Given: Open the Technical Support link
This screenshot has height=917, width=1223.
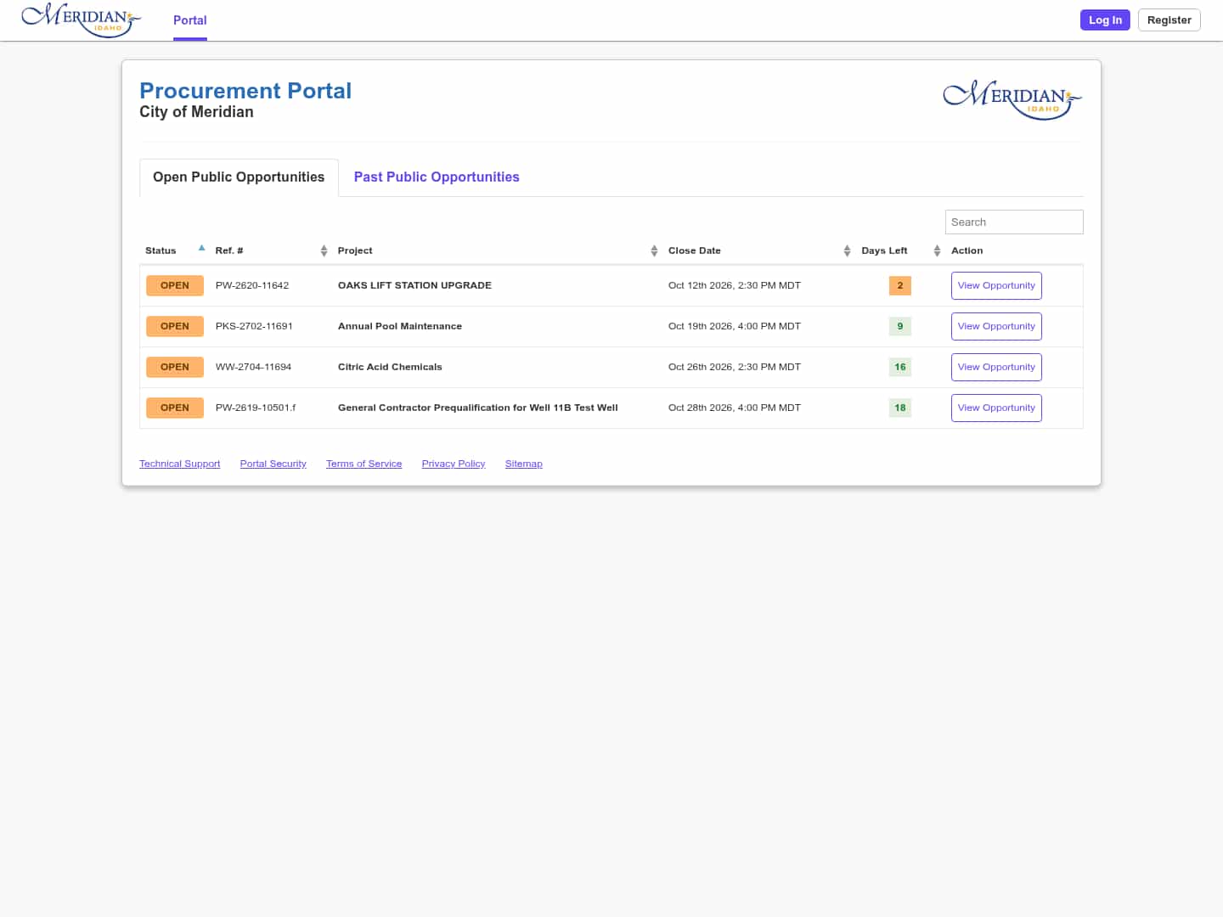Looking at the screenshot, I should (180, 464).
